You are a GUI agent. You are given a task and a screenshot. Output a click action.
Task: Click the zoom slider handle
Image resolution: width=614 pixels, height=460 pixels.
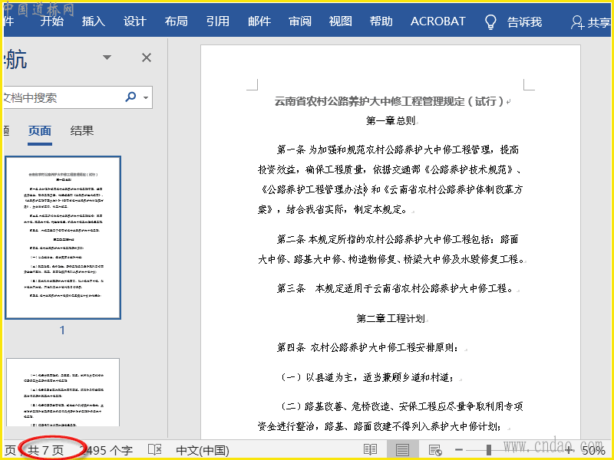[x=489, y=450]
